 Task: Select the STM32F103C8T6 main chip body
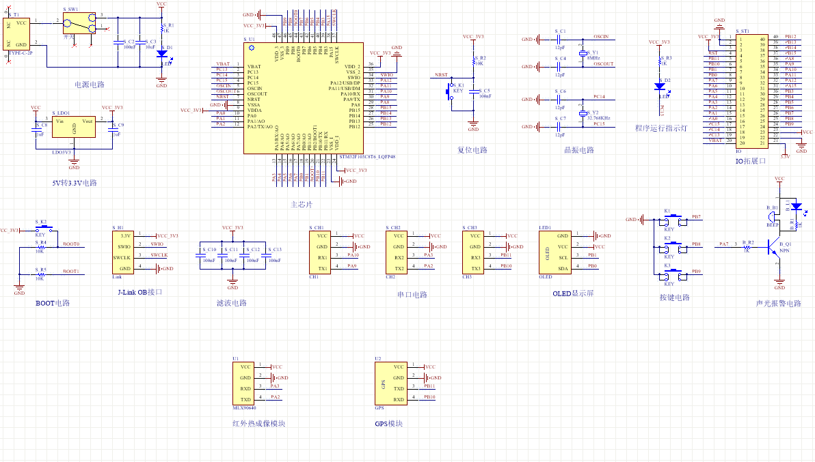[304, 98]
